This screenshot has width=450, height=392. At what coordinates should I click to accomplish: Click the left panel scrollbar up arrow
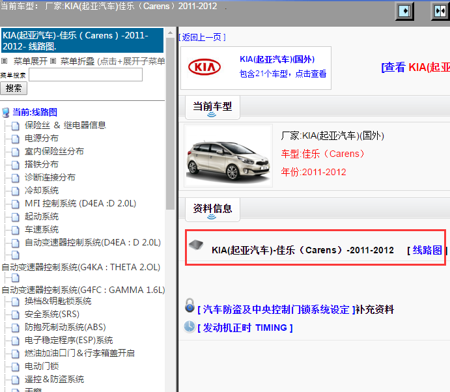170,33
